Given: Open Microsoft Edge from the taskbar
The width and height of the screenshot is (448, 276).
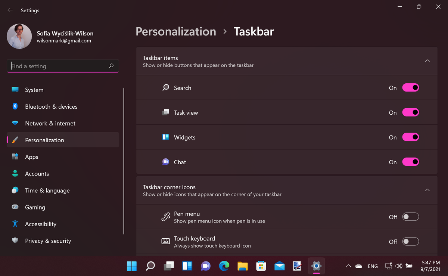Looking at the screenshot, I should (224, 266).
